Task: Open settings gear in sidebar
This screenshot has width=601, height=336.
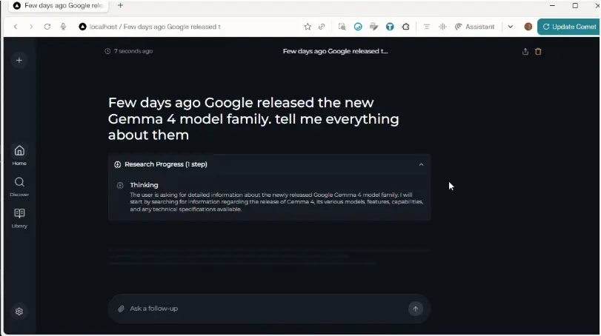Action: tap(19, 312)
